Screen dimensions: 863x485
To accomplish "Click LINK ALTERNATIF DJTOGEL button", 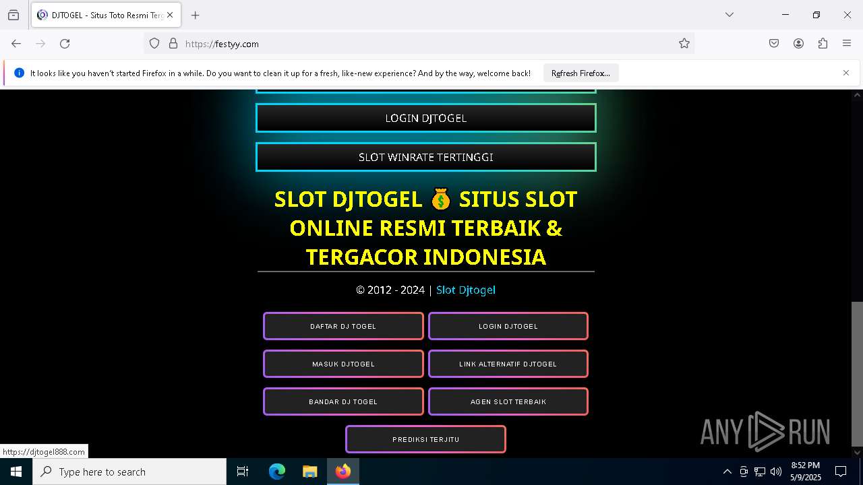I will (508, 364).
